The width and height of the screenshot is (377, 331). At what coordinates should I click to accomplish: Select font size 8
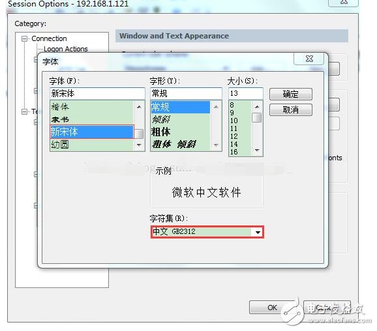pos(239,105)
